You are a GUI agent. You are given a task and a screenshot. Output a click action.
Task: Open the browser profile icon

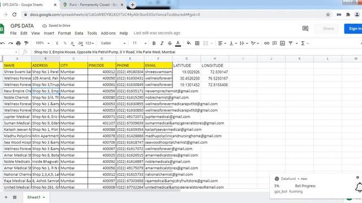(x=357, y=15)
